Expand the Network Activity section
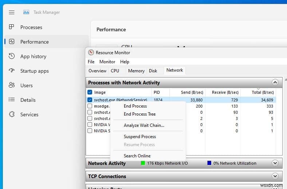Screen dimensions: 287x189 point(275,163)
